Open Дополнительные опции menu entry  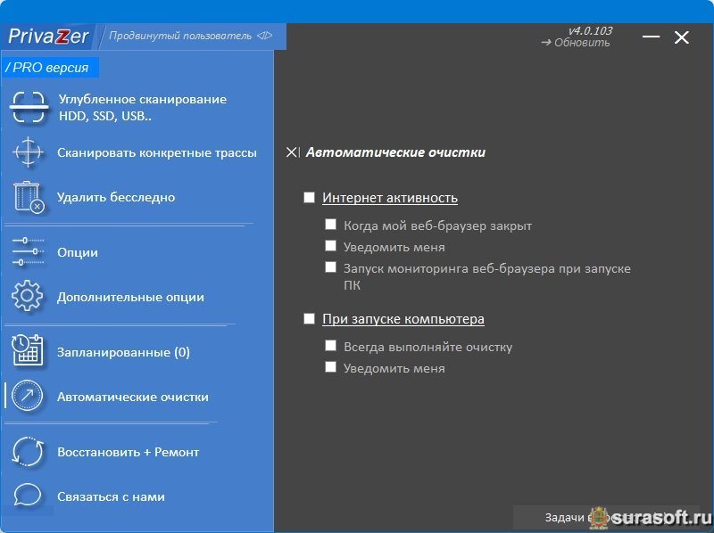pyautogui.click(x=130, y=298)
